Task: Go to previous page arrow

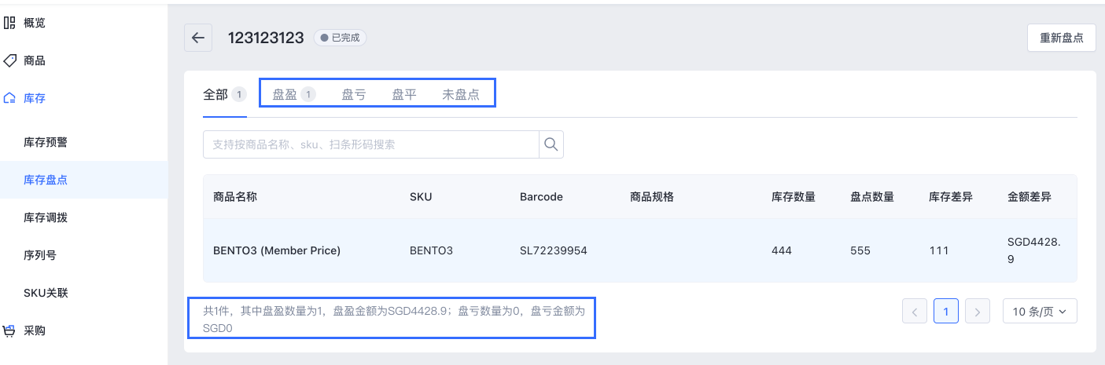Action: click(x=914, y=312)
